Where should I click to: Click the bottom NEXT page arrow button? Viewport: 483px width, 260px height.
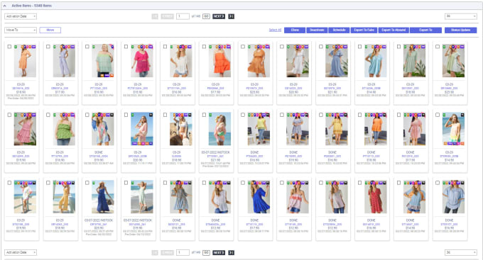(219, 253)
